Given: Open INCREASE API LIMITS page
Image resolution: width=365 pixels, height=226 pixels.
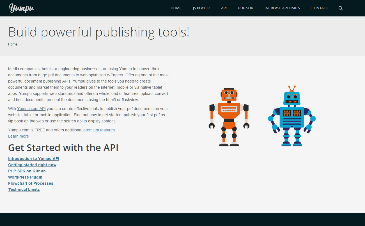Looking at the screenshot, I should (282, 8).
